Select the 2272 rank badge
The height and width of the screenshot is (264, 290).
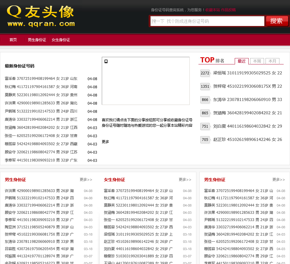205,73
